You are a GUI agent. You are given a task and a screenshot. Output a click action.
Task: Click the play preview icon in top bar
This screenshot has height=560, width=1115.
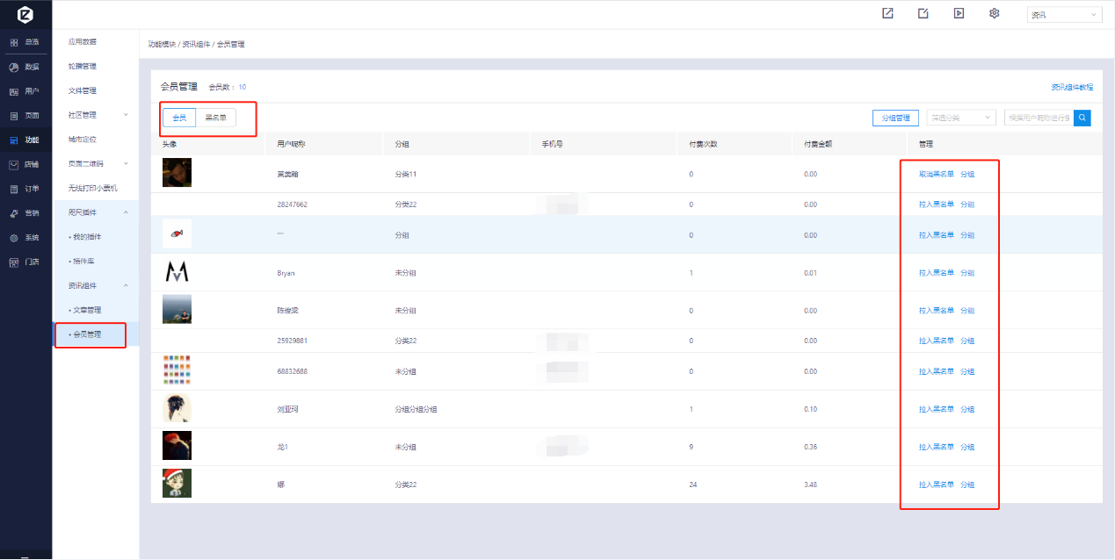(959, 13)
